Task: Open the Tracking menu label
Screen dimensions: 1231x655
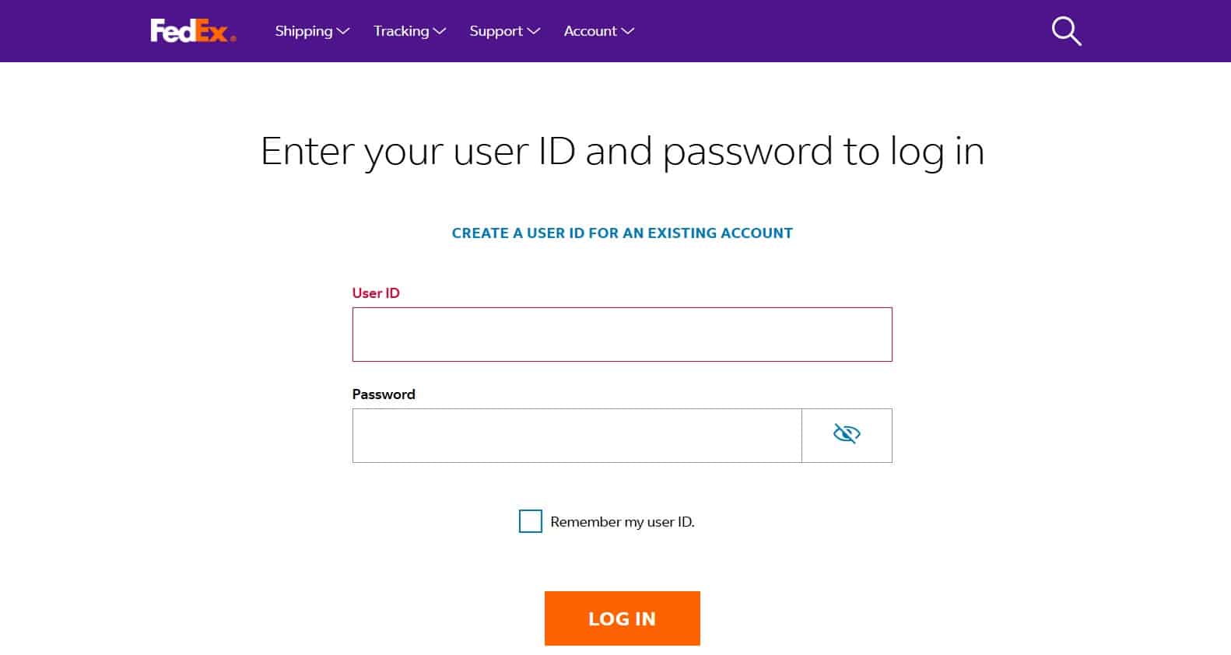Action: 401,31
